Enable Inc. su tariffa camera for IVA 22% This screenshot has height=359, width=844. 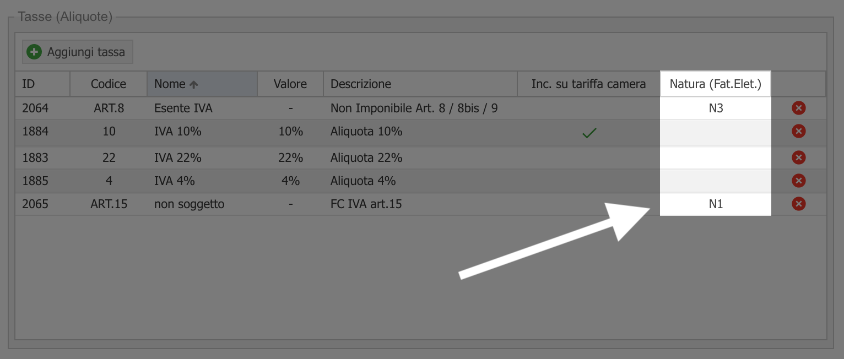[589, 157]
